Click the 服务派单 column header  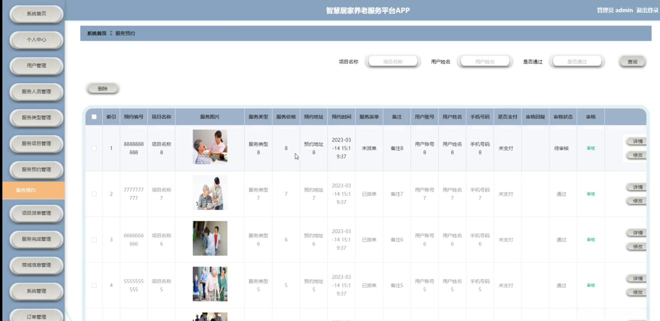(x=369, y=117)
